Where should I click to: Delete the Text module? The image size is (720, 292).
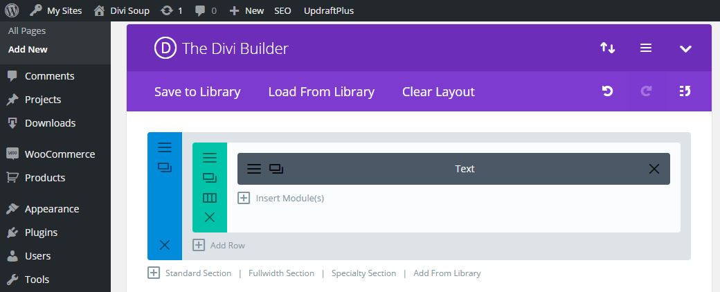click(x=654, y=169)
